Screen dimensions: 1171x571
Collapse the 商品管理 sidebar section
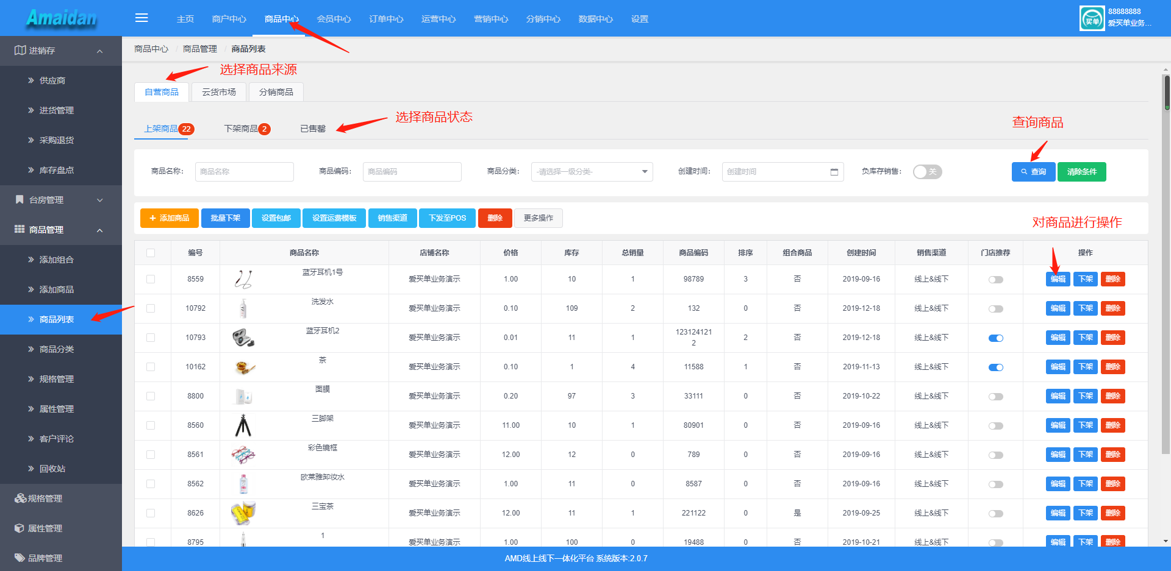[99, 230]
